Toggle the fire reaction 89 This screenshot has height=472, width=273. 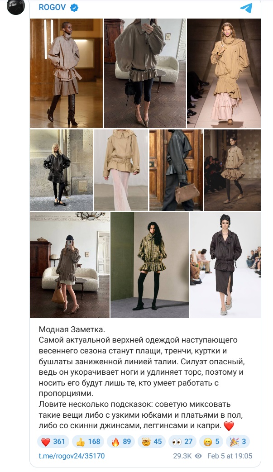coord(121,442)
